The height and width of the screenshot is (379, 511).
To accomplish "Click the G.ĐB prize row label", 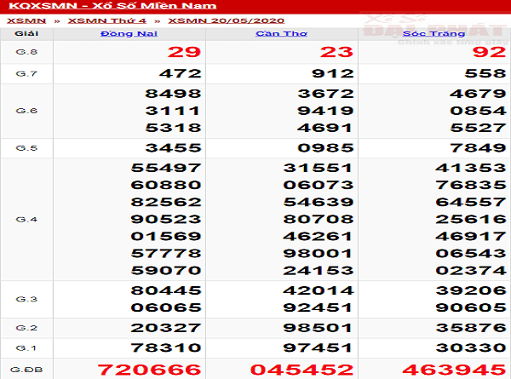I will coord(26,370).
